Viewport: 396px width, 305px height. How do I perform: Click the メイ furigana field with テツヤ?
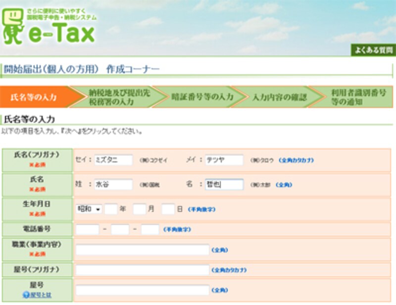(x=224, y=160)
